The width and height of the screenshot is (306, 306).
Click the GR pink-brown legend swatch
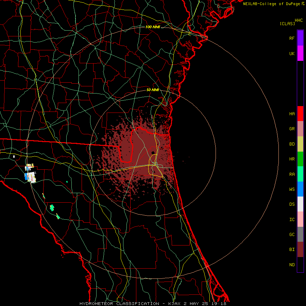coord(300,129)
